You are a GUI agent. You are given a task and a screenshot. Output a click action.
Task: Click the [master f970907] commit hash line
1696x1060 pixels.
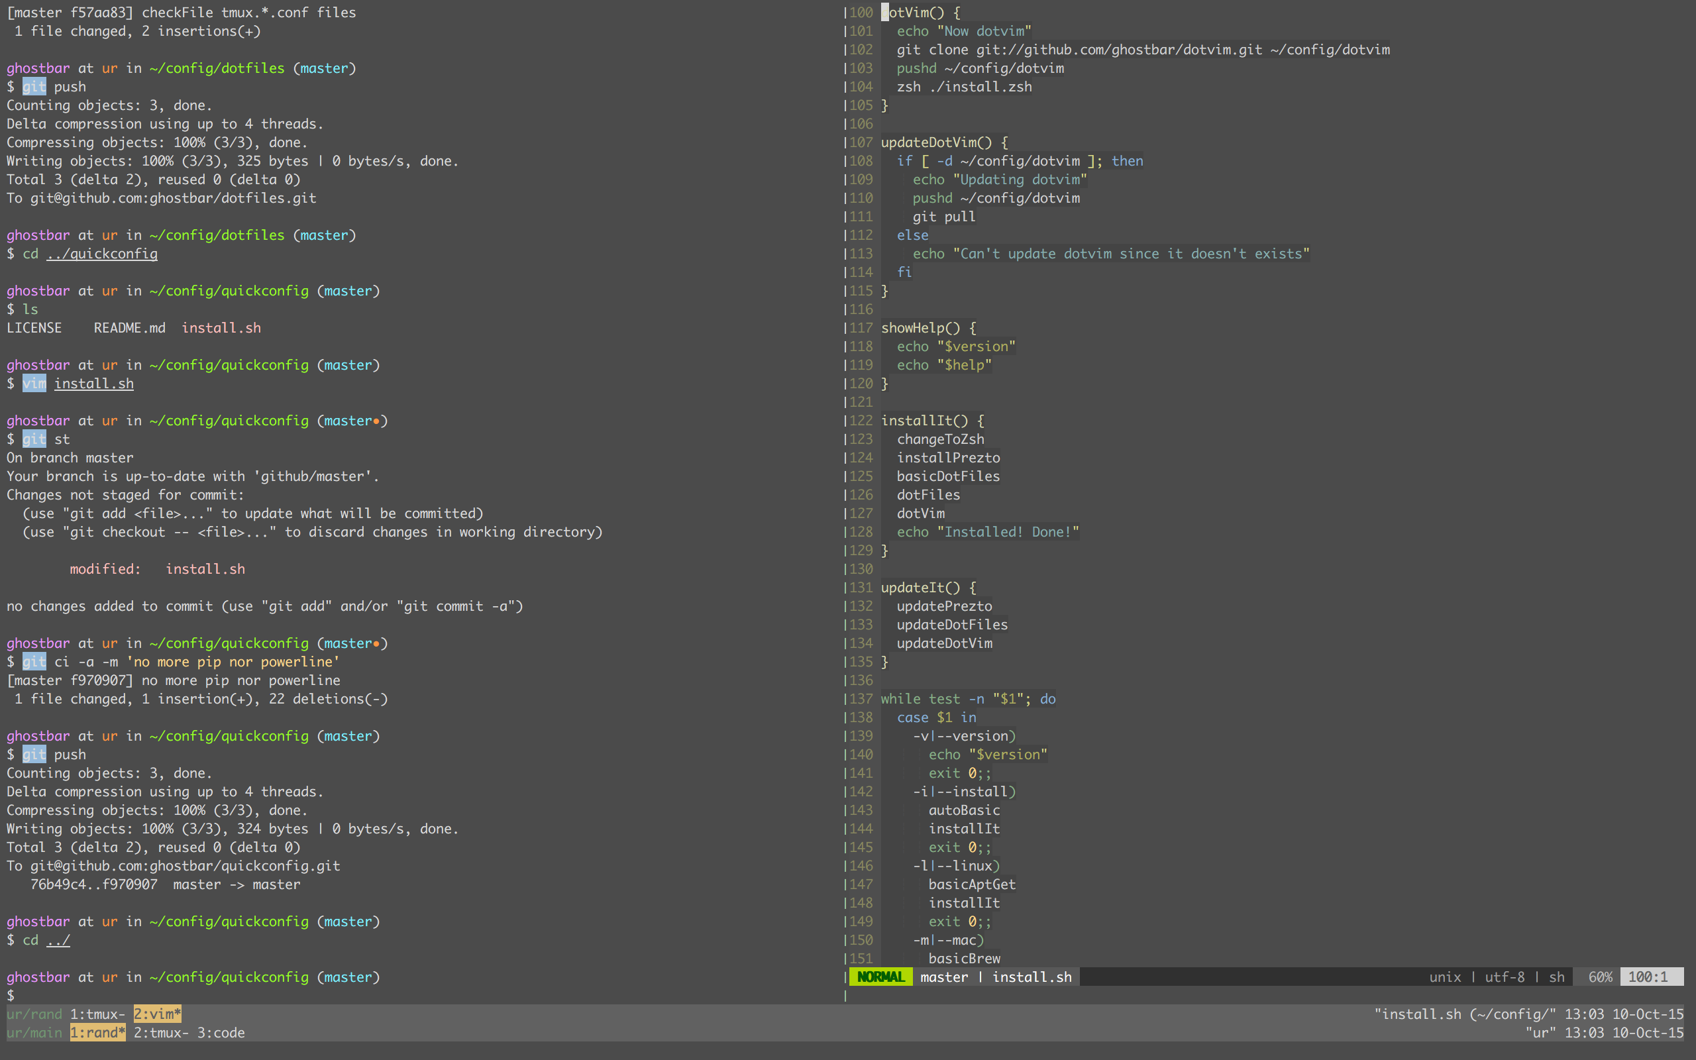pos(173,680)
